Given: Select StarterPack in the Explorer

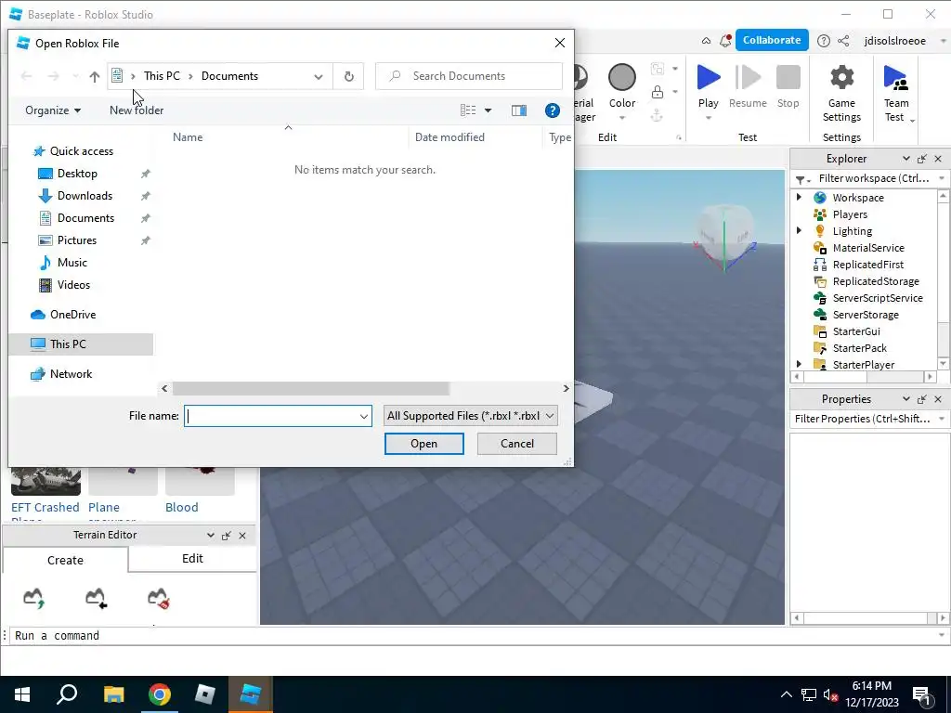Looking at the screenshot, I should (859, 348).
